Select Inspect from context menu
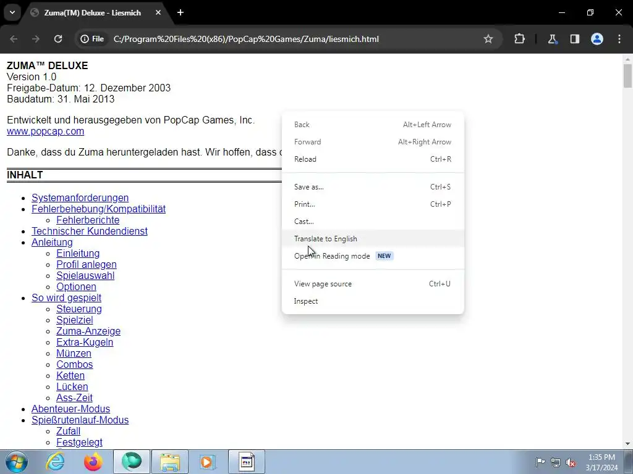The image size is (633, 474). click(373, 301)
